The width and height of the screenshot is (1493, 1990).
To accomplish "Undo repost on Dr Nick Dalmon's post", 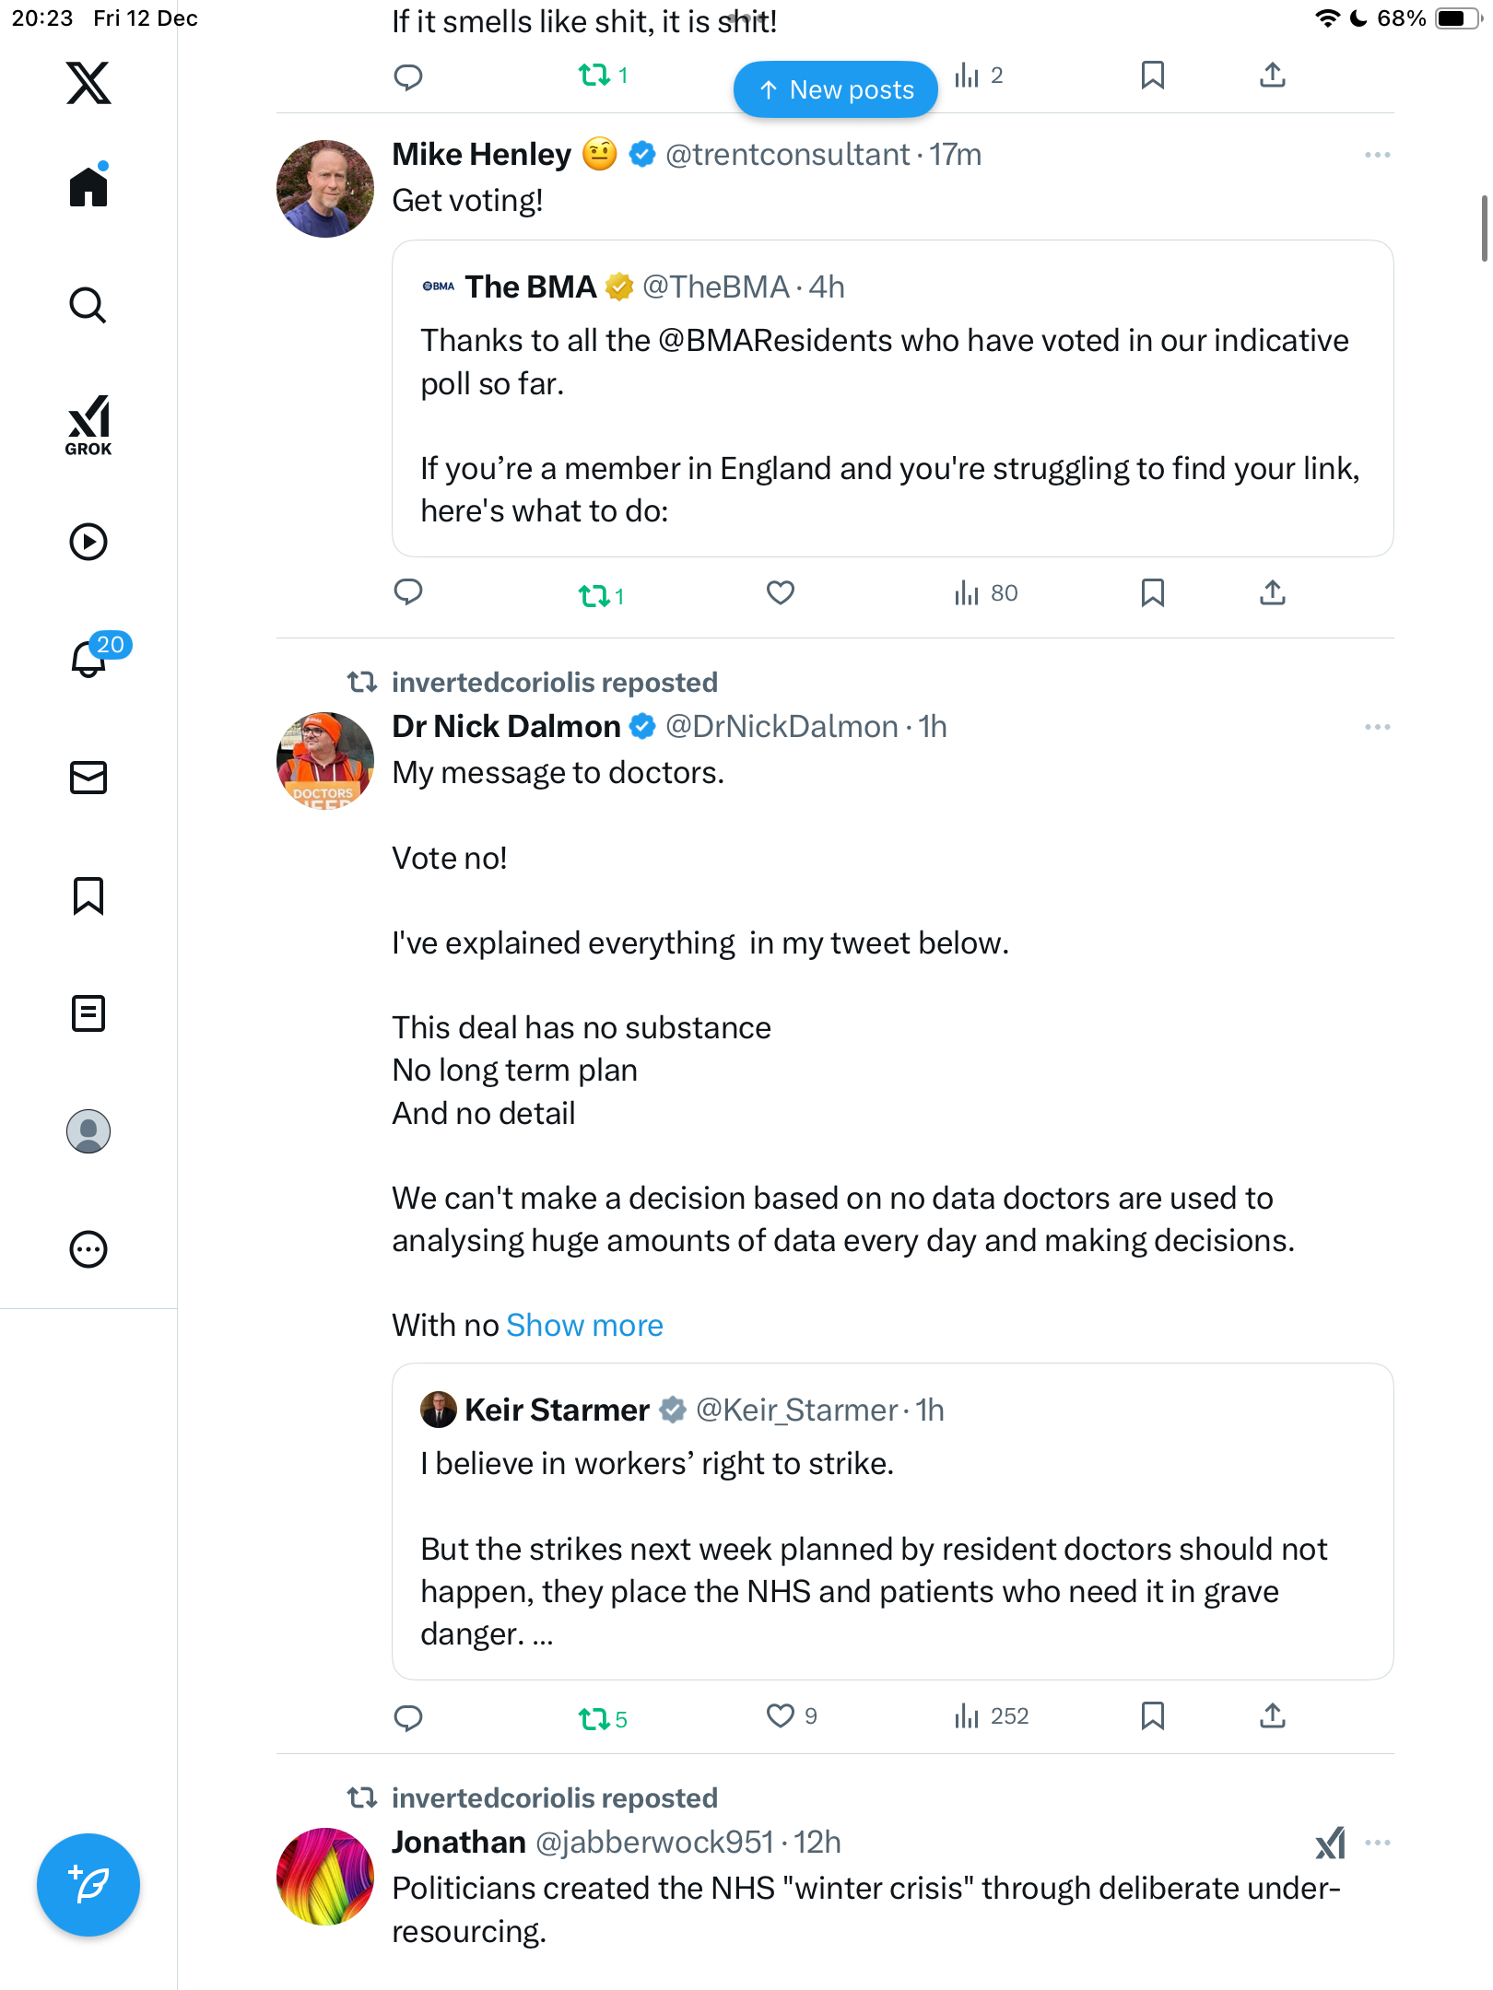I will [594, 1718].
